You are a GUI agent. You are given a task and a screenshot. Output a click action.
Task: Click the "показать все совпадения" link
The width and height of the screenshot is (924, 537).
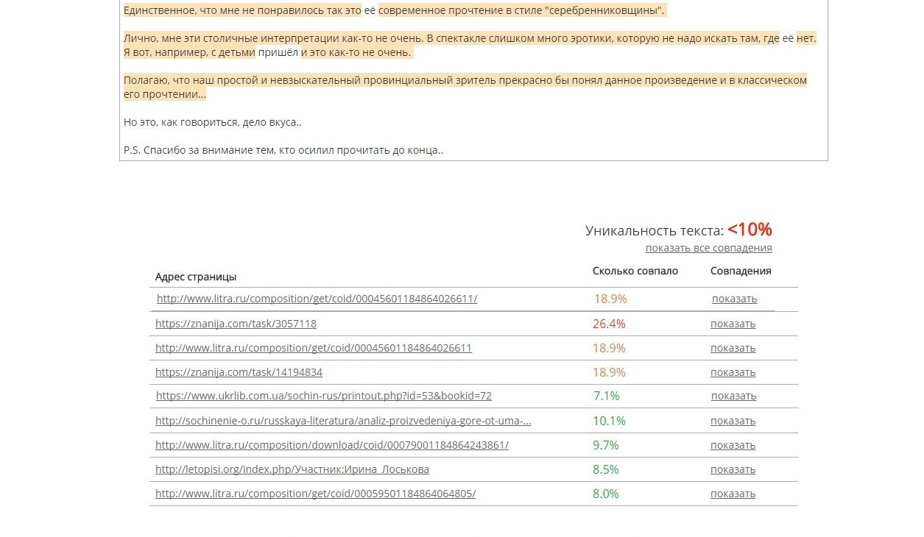[x=708, y=248]
